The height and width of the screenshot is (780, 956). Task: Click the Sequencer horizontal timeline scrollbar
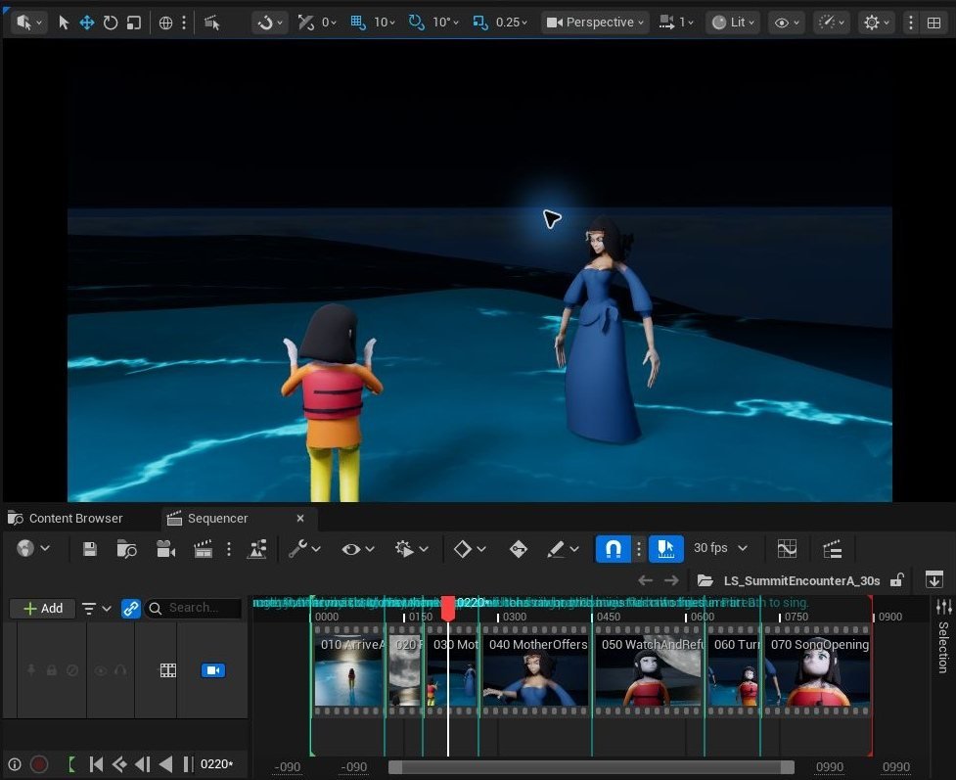click(x=591, y=766)
